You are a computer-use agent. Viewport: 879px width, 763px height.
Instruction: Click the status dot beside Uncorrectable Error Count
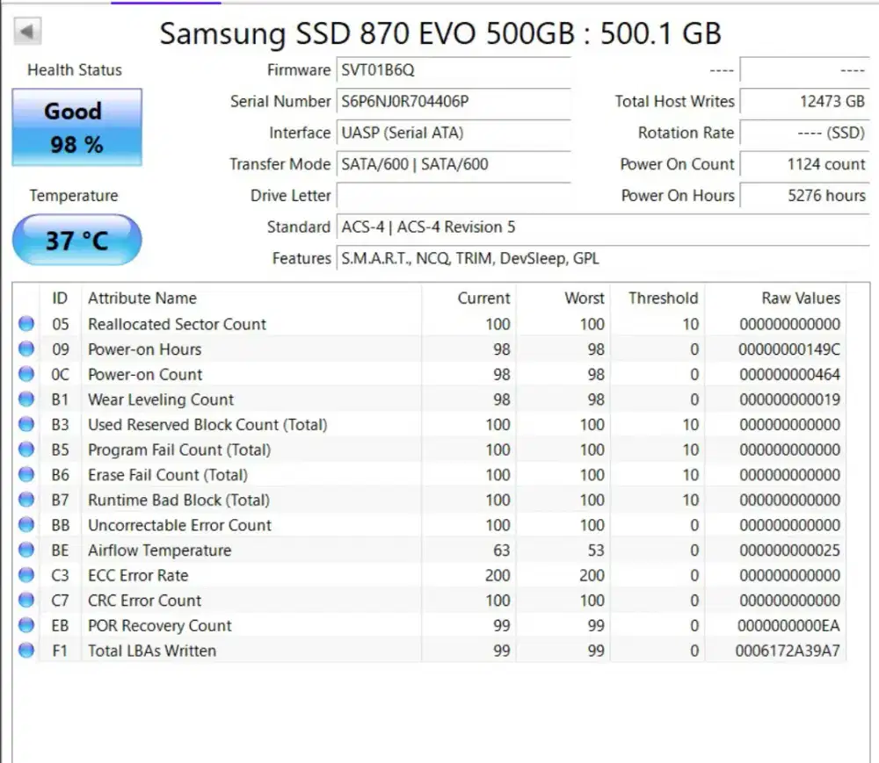pyautogui.click(x=28, y=525)
